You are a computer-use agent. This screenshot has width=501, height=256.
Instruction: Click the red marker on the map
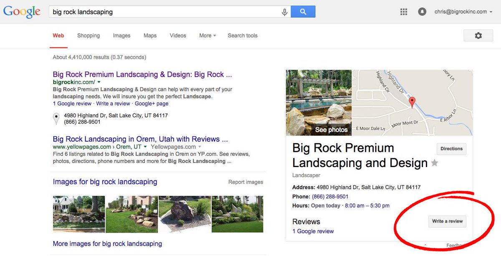click(x=412, y=102)
